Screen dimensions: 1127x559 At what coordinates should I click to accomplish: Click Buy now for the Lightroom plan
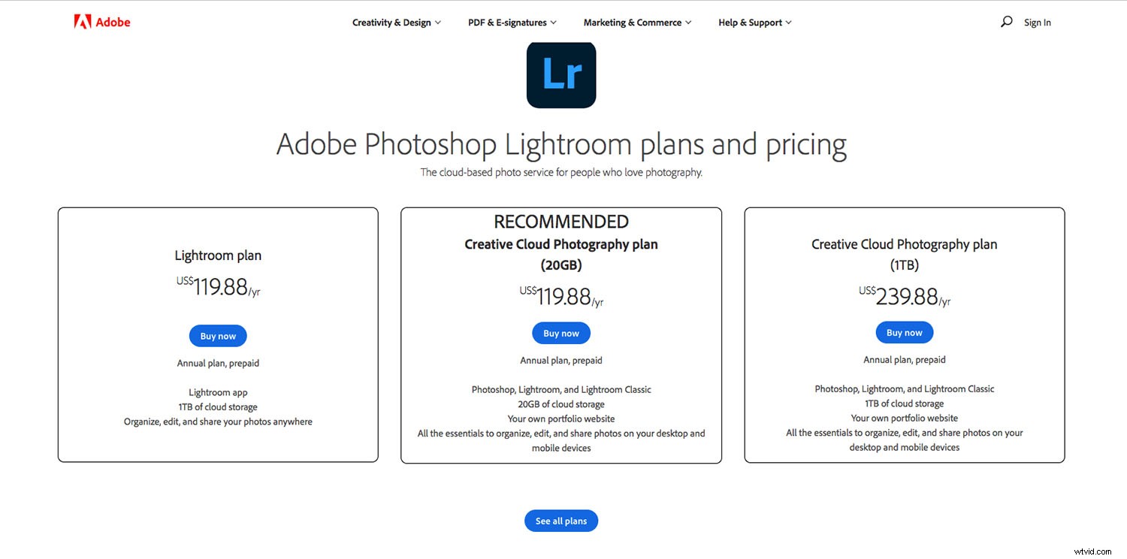click(x=218, y=336)
